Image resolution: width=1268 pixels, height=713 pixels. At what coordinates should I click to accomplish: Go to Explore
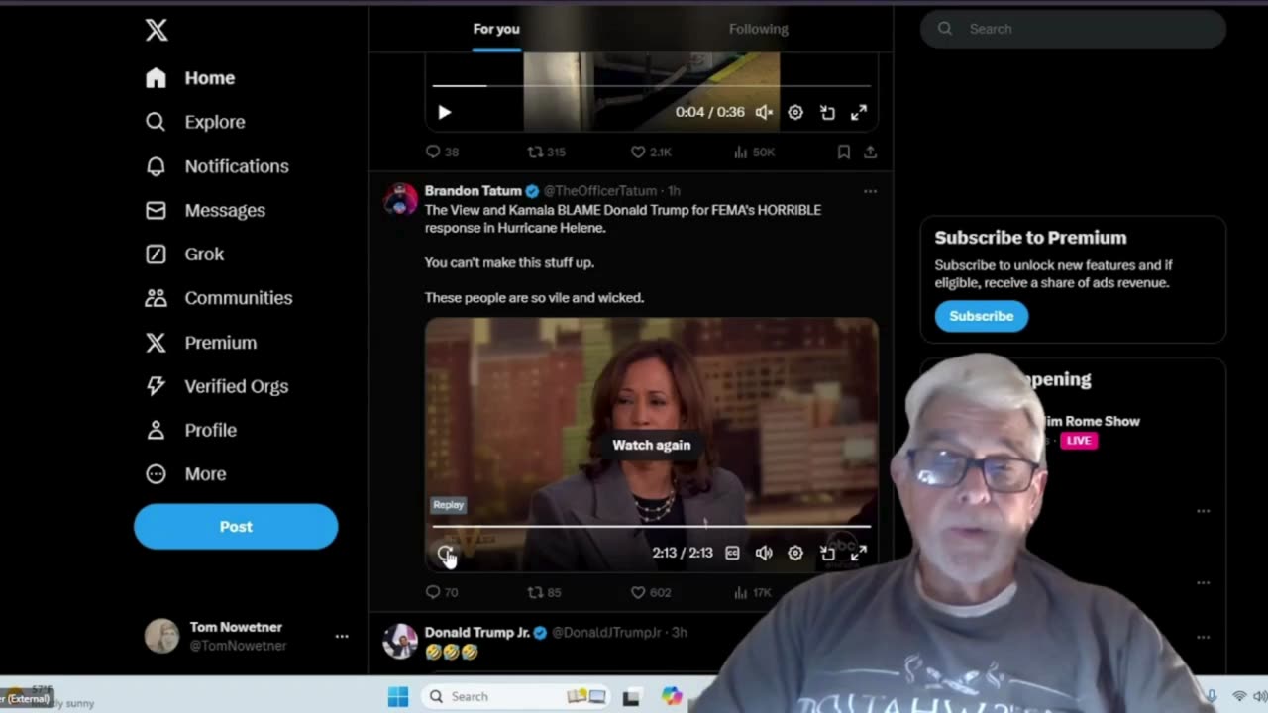(195, 122)
